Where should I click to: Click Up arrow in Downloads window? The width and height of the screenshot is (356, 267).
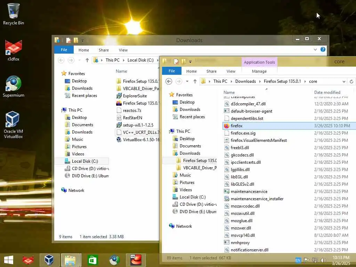click(x=87, y=60)
